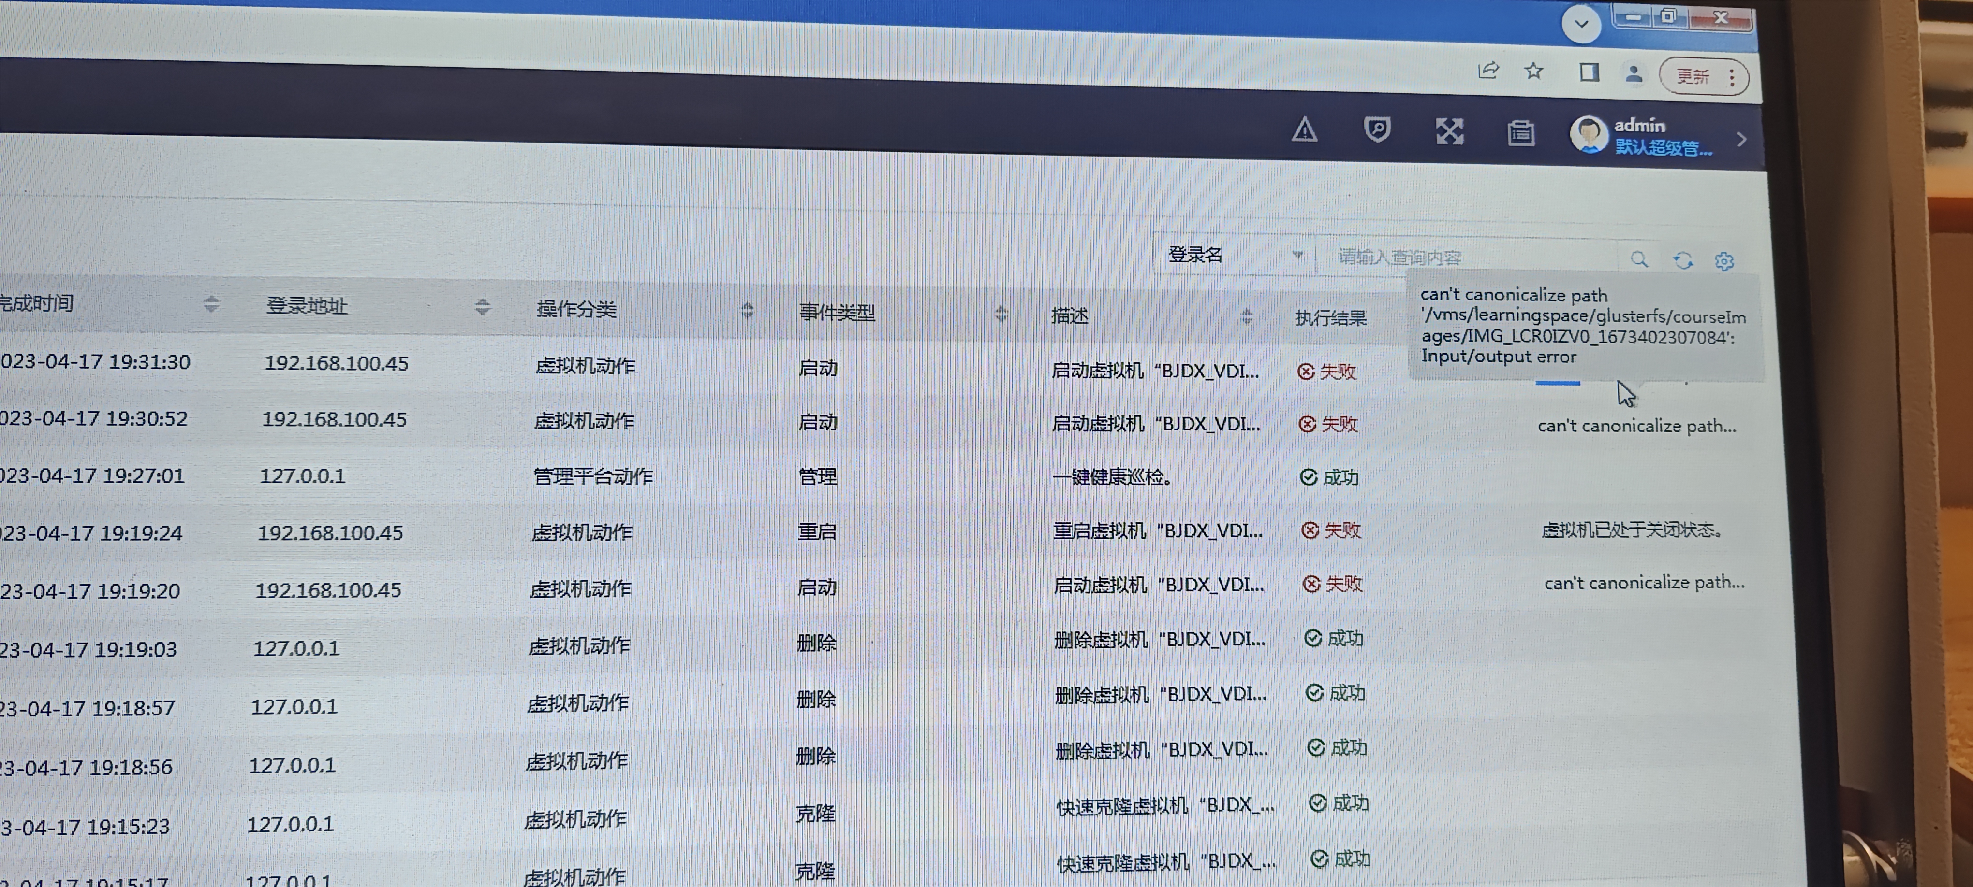Screen dimensions: 1973x887
Task: Click the warning alert triangle icon
Action: pos(1304,131)
